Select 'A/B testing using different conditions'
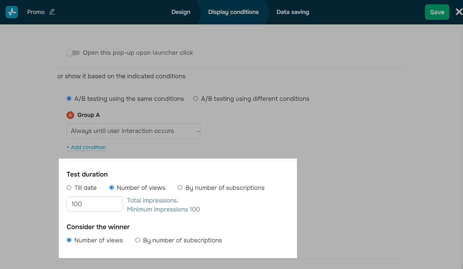 pyautogui.click(x=196, y=99)
